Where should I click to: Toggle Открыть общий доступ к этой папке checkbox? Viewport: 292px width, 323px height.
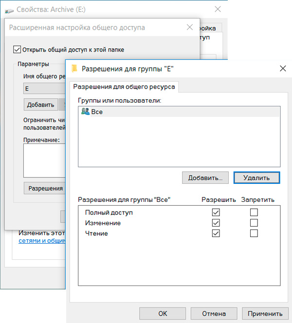(x=17, y=50)
